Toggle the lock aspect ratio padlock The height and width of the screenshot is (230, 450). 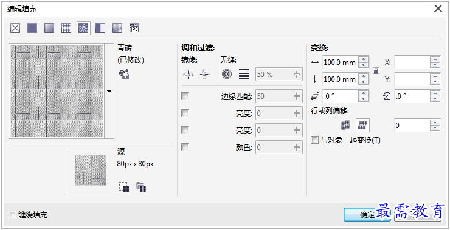point(376,71)
